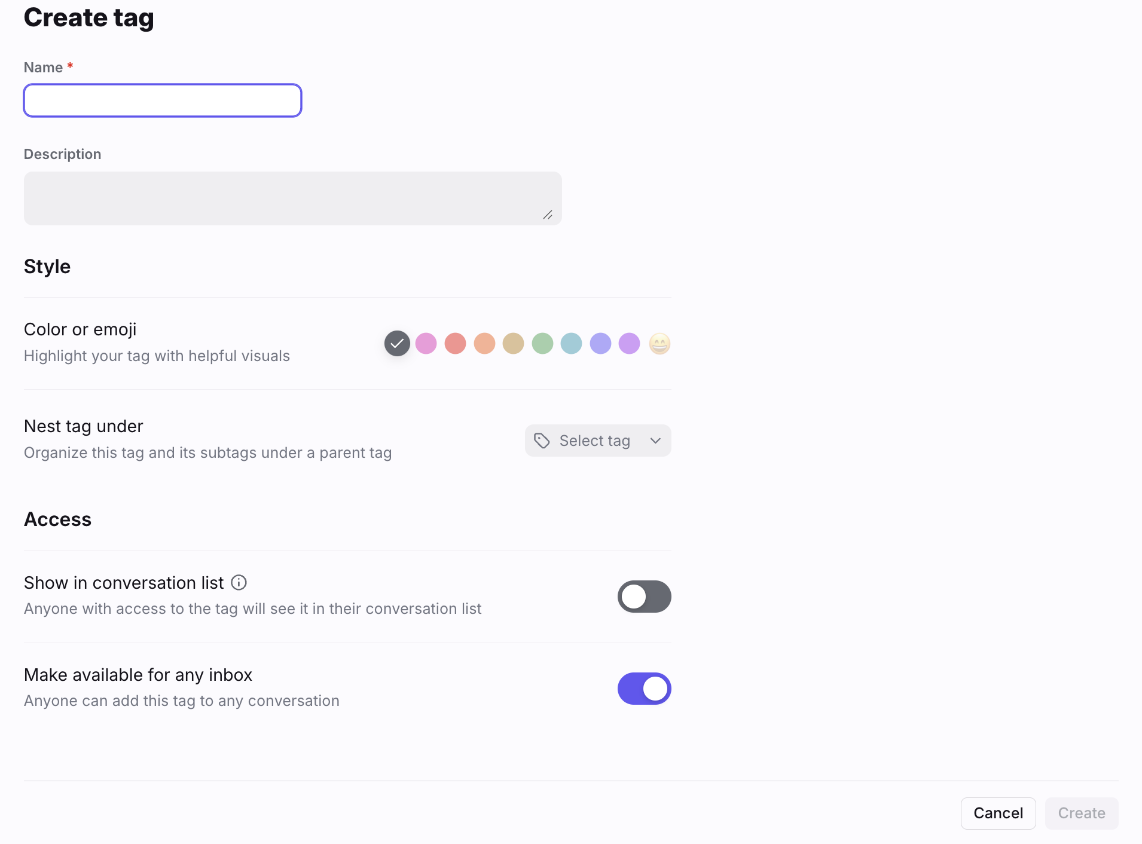Choose the red color swatch

point(455,344)
